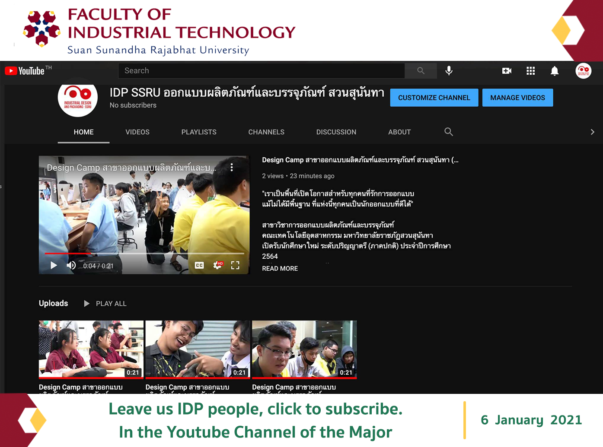Image resolution: width=603 pixels, height=447 pixels.
Task: Open the create video camera icon
Action: click(x=507, y=71)
